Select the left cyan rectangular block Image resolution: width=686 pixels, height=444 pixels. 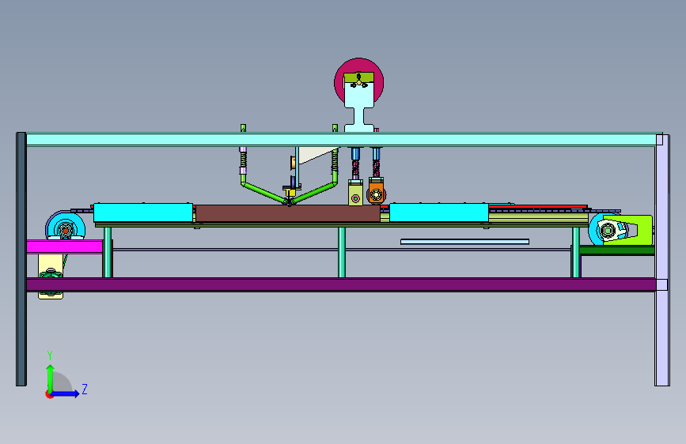click(x=143, y=213)
